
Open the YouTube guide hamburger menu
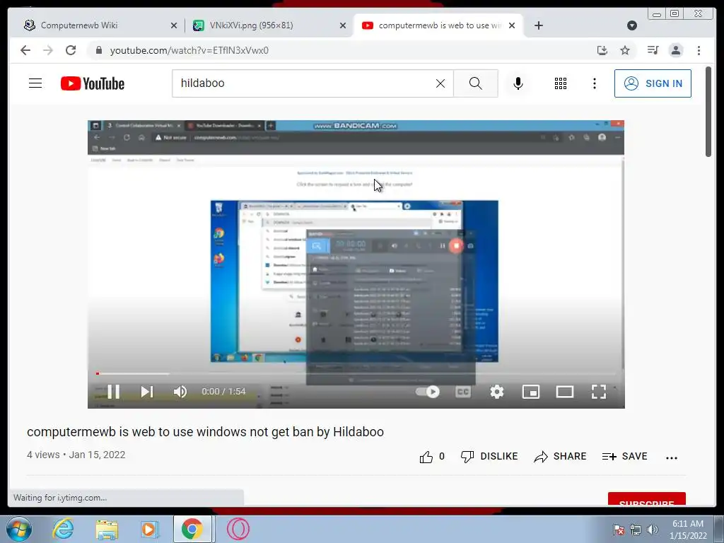(x=35, y=83)
